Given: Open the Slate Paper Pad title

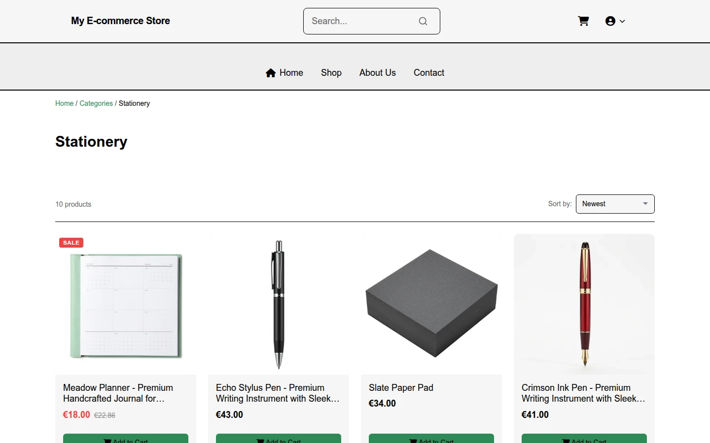Looking at the screenshot, I should pos(401,388).
